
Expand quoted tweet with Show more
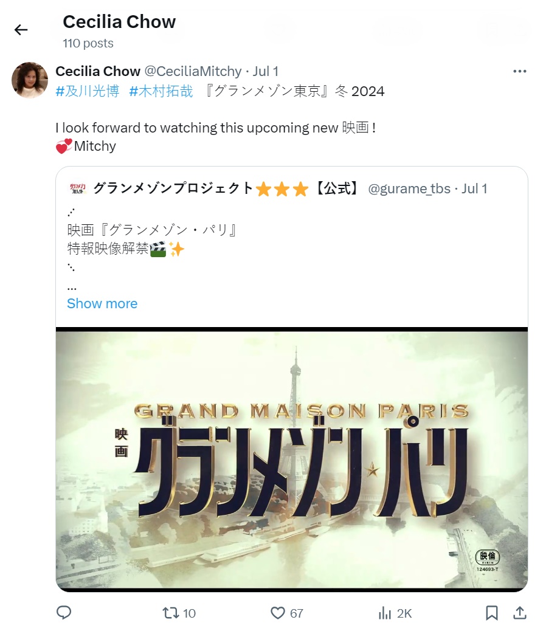[x=102, y=303]
